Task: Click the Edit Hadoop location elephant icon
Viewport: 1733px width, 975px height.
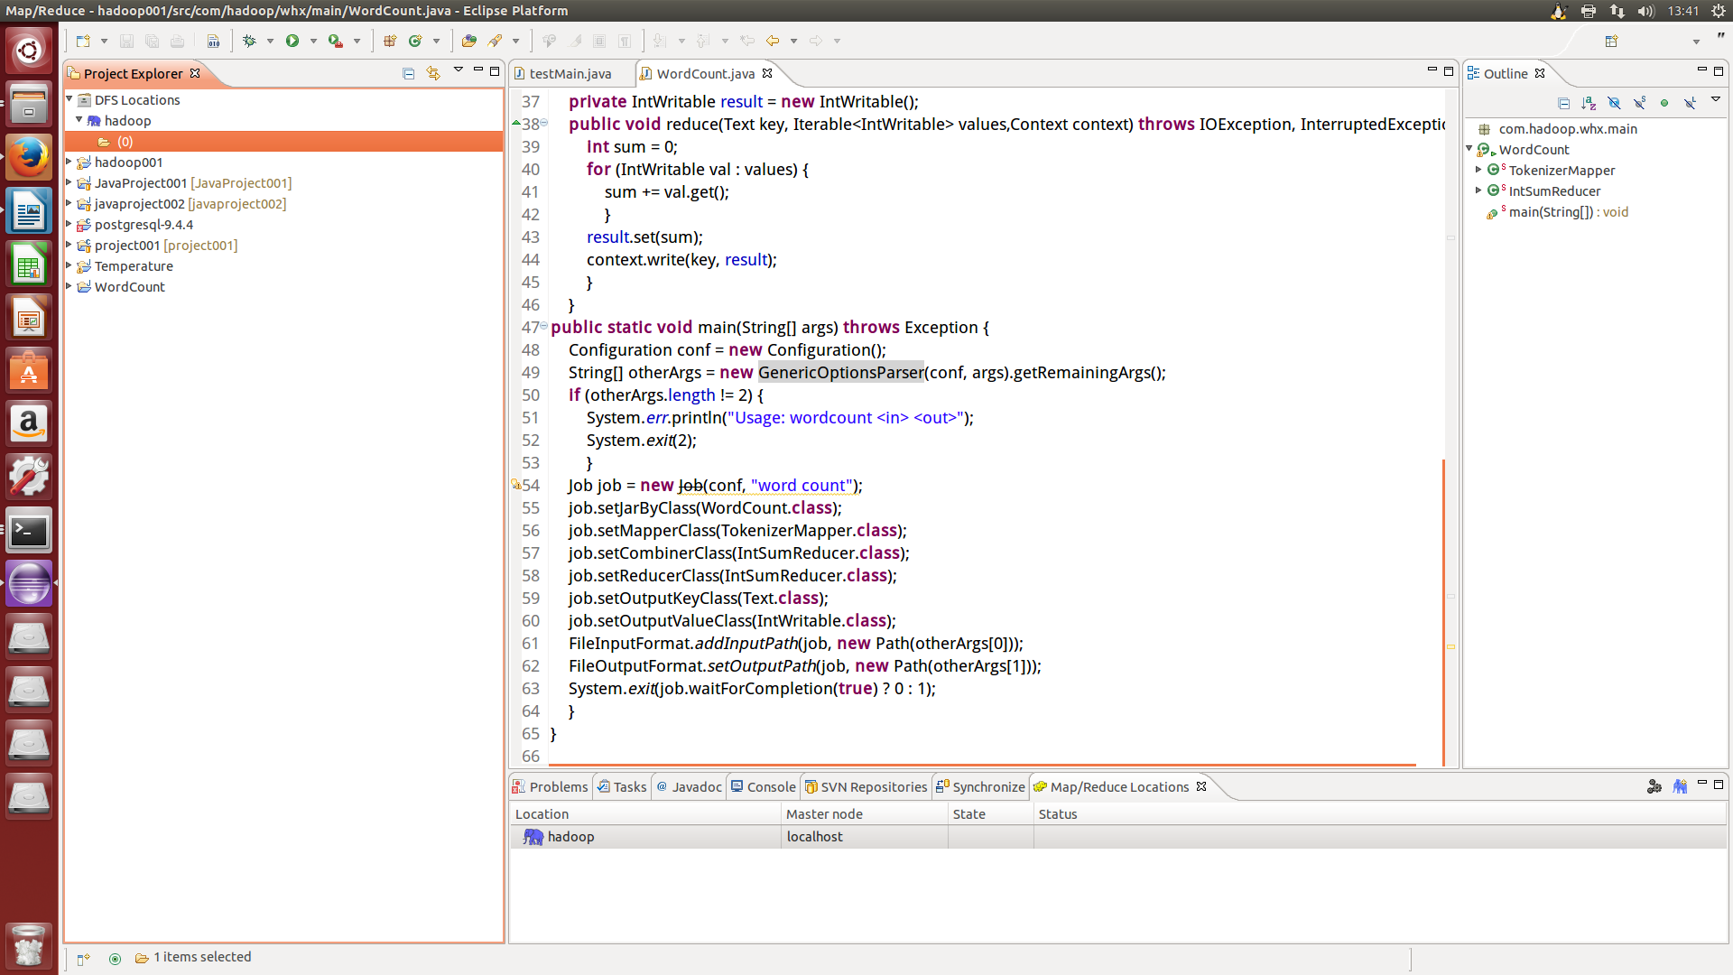Action: pos(1654,786)
